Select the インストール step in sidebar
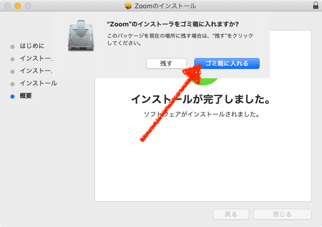Viewport: 322px width, 227px height. point(38,83)
